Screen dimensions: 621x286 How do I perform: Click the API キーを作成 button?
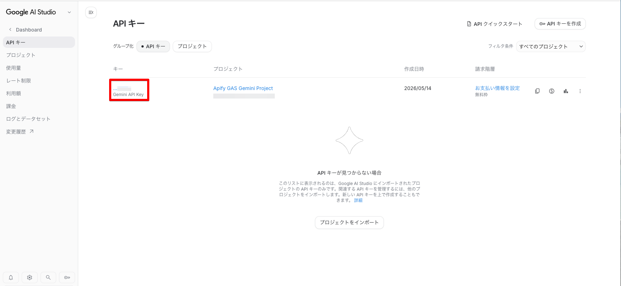click(x=560, y=24)
